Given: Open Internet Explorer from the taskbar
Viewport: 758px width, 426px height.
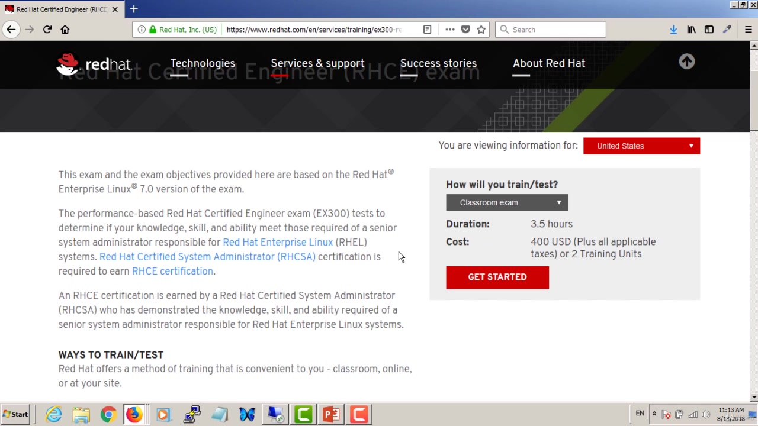Looking at the screenshot, I should click(x=54, y=414).
